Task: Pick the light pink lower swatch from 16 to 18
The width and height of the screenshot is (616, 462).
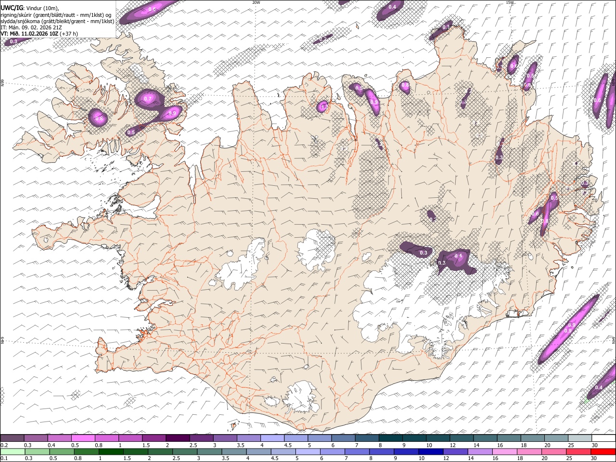Action: (505, 451)
